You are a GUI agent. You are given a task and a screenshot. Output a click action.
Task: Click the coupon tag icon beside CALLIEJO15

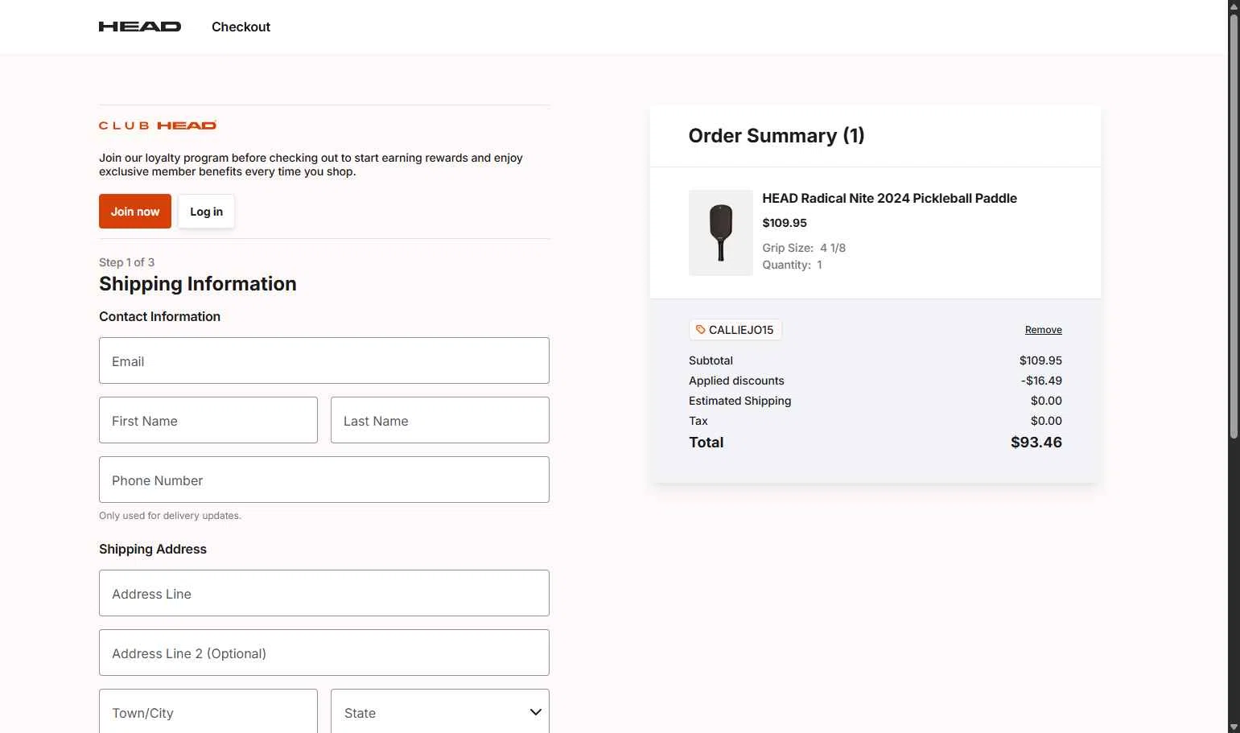(700, 330)
